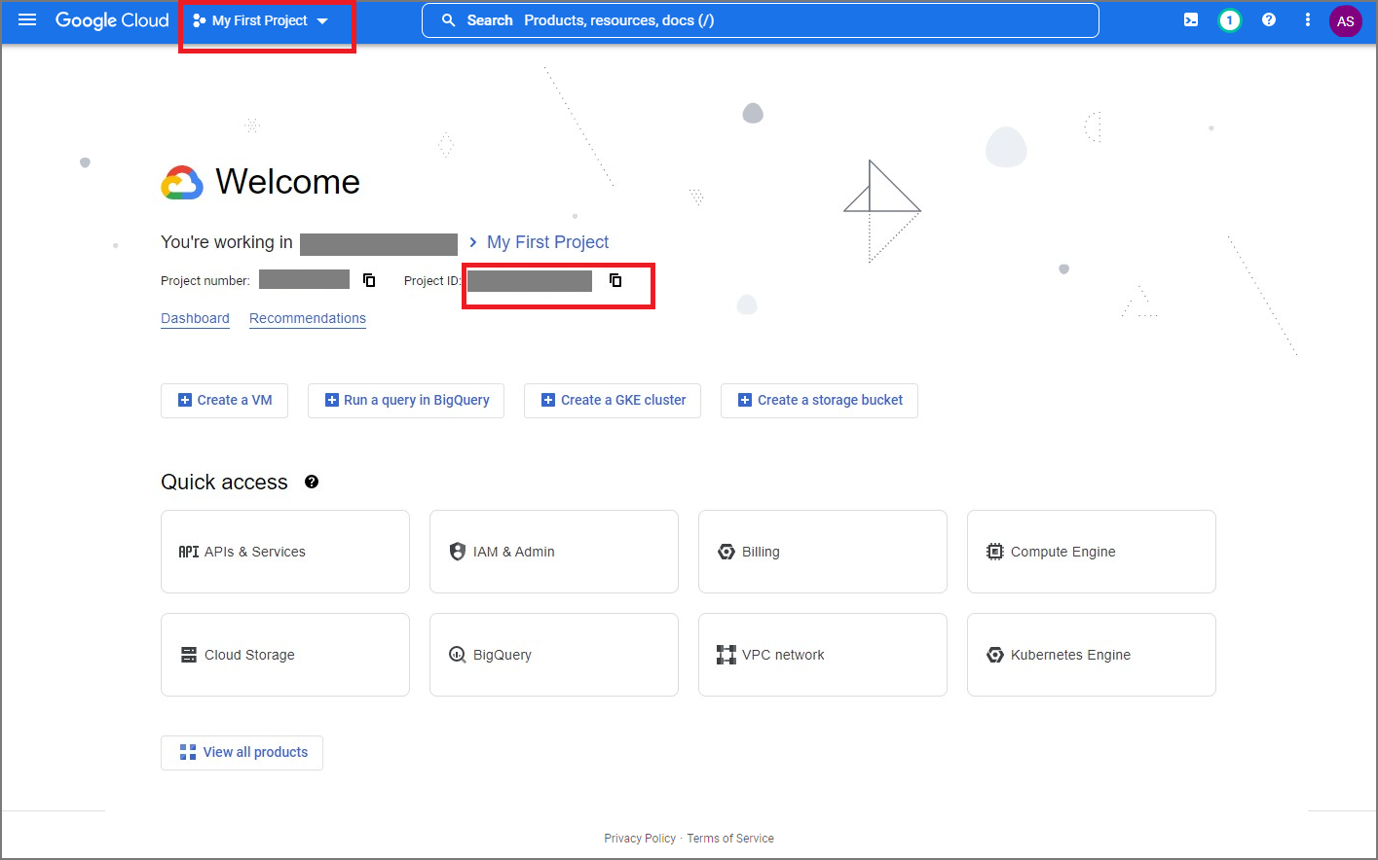This screenshot has height=860, width=1378.
Task: Click the Google Cloud rainbow logo beside Welcome
Action: [x=182, y=183]
